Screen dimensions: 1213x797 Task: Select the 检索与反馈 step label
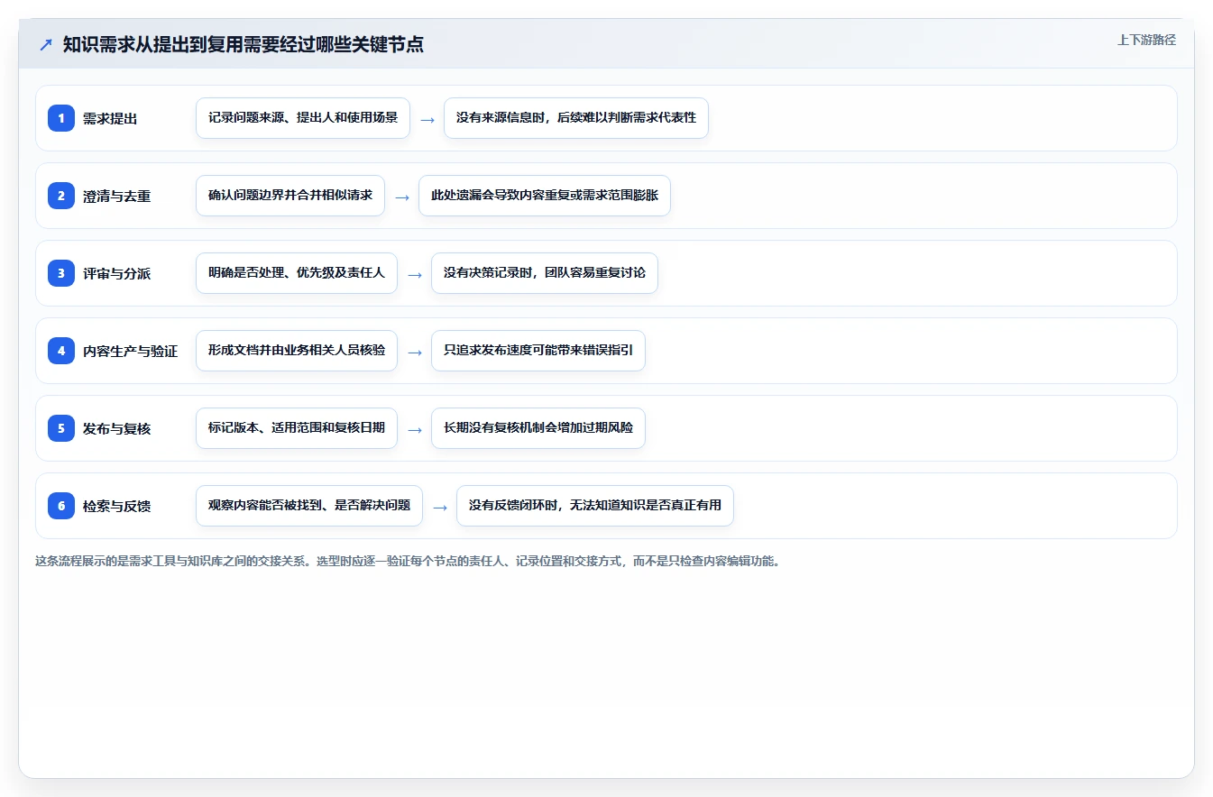tap(116, 506)
